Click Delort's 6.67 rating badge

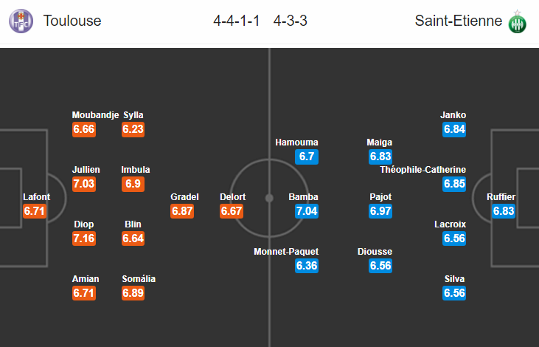232,211
